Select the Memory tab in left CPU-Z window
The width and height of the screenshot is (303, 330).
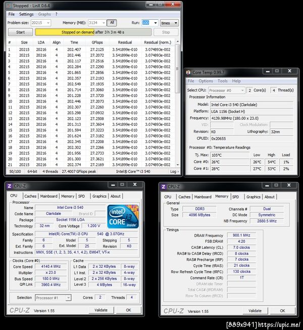tap(68, 196)
